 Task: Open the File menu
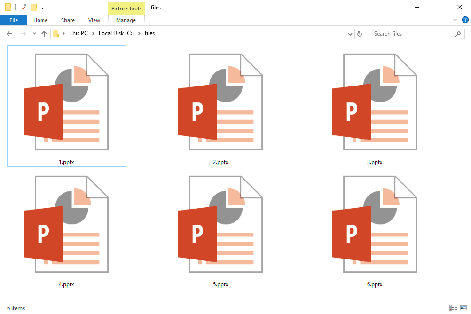coord(14,20)
